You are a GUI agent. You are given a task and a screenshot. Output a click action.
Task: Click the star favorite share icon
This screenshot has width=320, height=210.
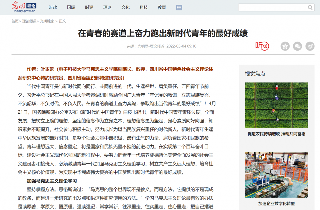pyautogui.click(x=285, y=46)
